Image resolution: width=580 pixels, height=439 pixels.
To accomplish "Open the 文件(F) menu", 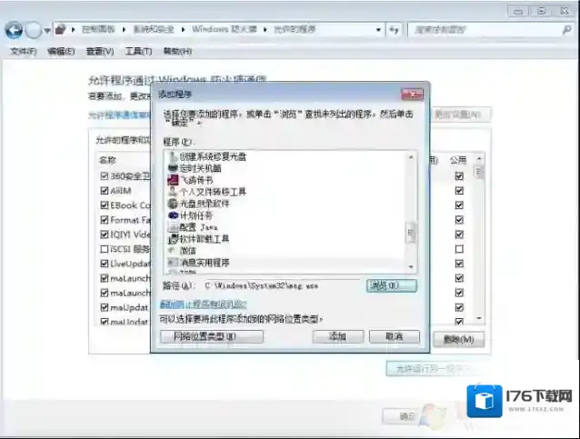I will coord(23,52).
